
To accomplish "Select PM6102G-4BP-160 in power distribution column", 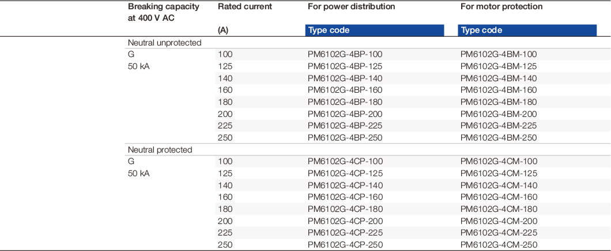I will [345, 90].
